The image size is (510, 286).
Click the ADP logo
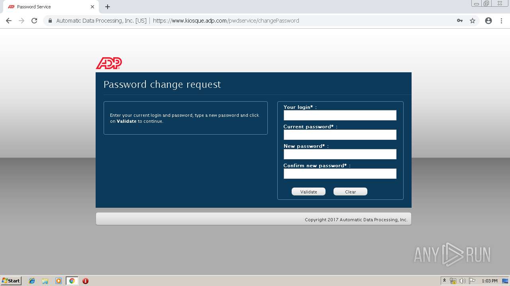coord(109,63)
